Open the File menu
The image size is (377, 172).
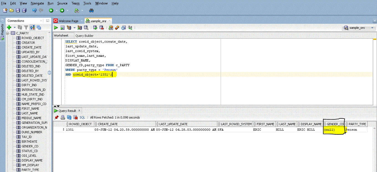pyautogui.click(x=4, y=3)
